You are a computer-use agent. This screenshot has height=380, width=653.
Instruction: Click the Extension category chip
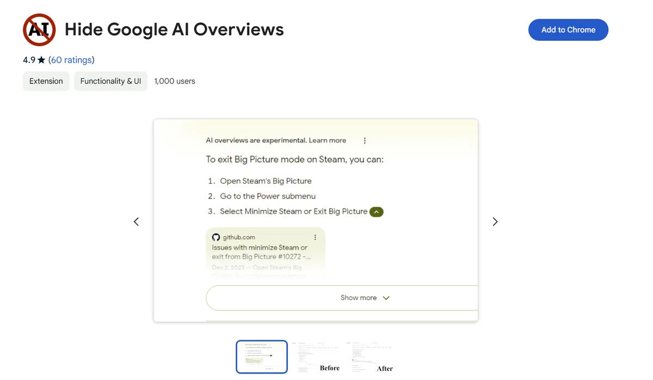click(x=46, y=81)
